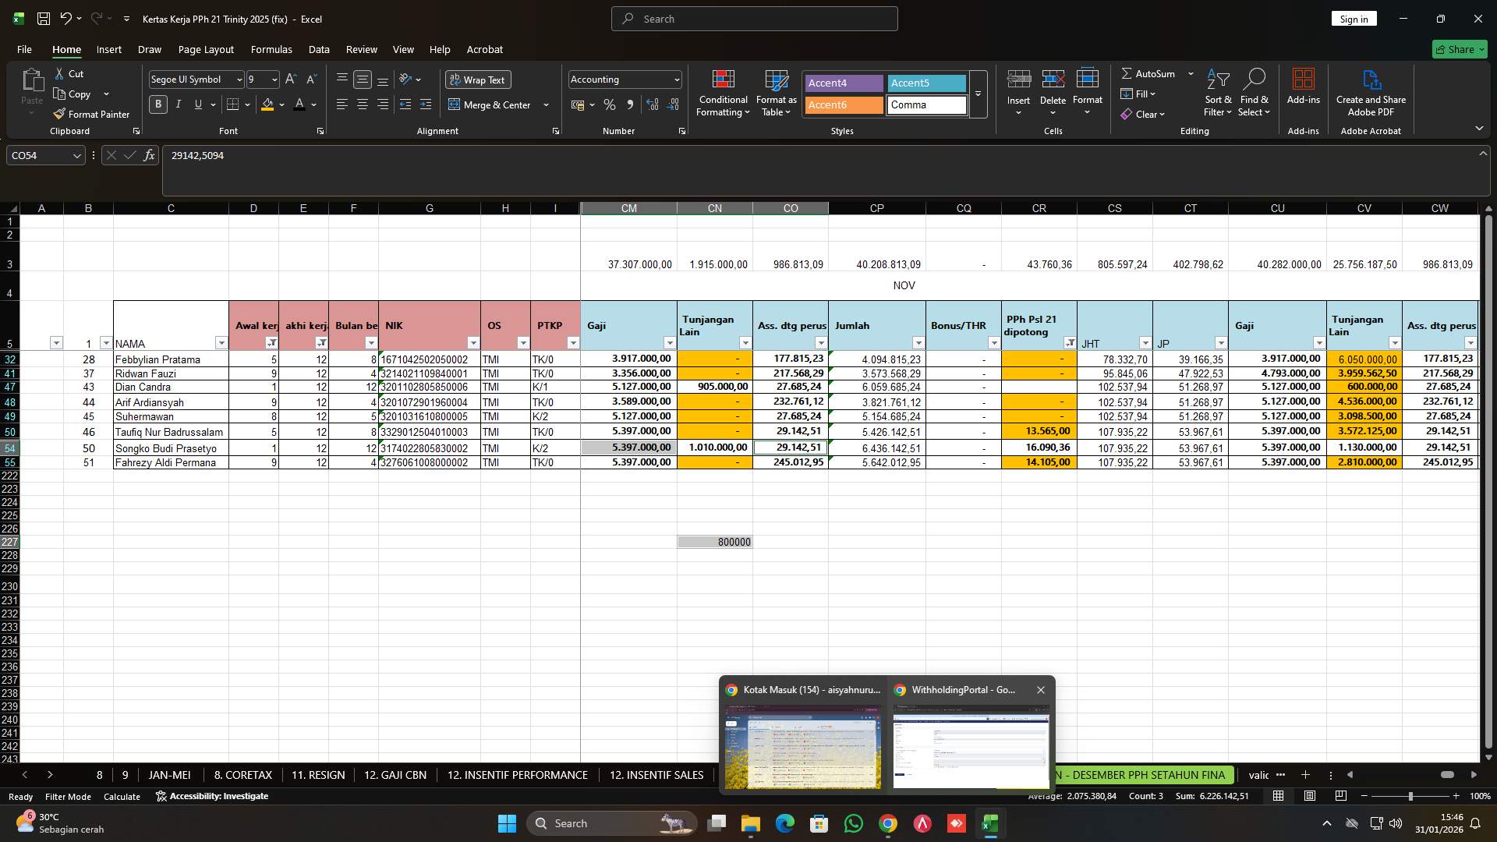Click Increase Decimal icon

pos(652,104)
